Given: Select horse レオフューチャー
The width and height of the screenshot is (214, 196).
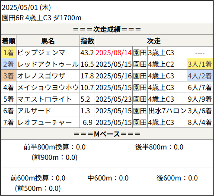Looking at the screenshot, I should pos(45,122).
